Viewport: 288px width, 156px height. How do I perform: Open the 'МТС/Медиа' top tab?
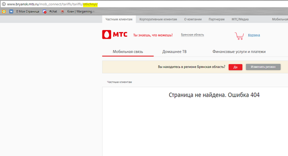point(240,19)
